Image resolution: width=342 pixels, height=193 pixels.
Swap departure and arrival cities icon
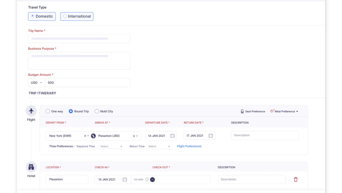click(93, 136)
